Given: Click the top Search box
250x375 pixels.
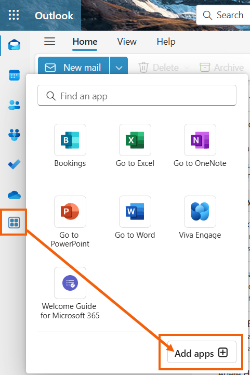Looking at the screenshot, I should 223,15.
